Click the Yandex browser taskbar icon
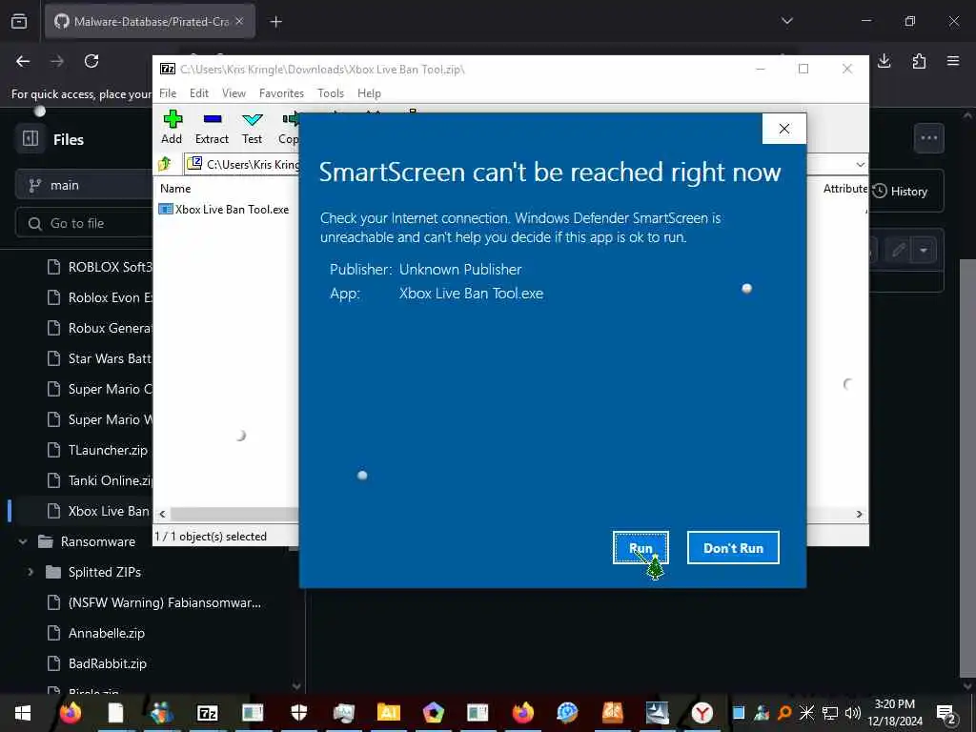Viewport: 976px width, 732px height. coord(701,713)
